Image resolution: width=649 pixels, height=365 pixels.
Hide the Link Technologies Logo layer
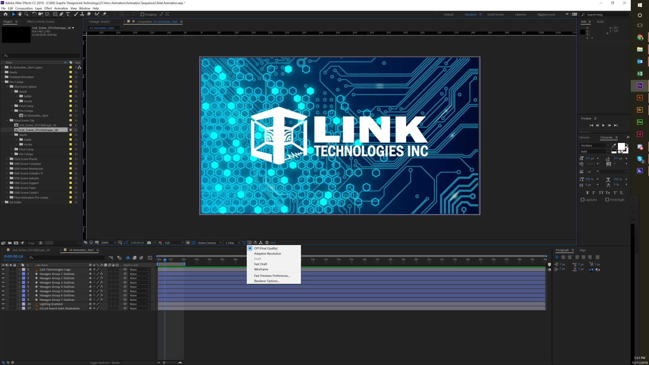(x=3, y=270)
